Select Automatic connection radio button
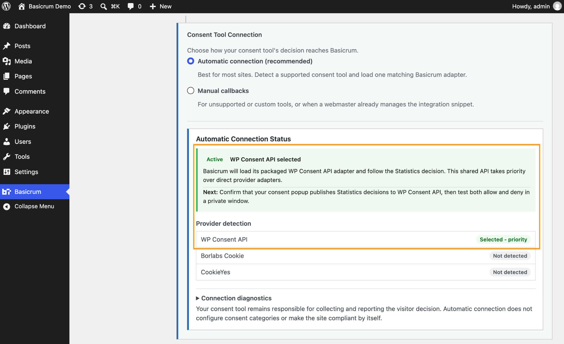Image resolution: width=564 pixels, height=344 pixels. [191, 61]
